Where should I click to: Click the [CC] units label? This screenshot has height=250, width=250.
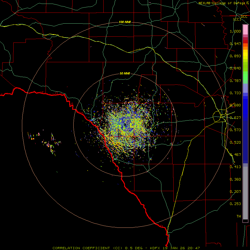[x=237, y=19]
